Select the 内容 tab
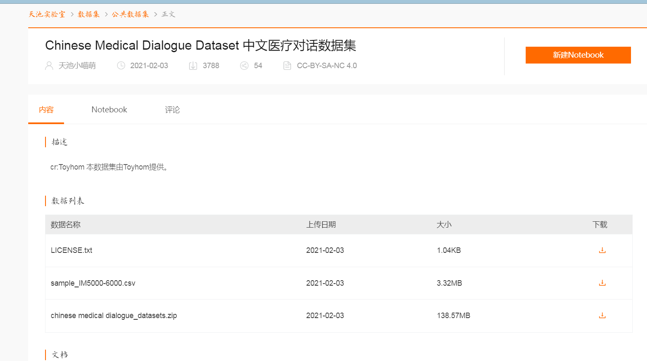This screenshot has height=361, width=647. click(x=46, y=110)
